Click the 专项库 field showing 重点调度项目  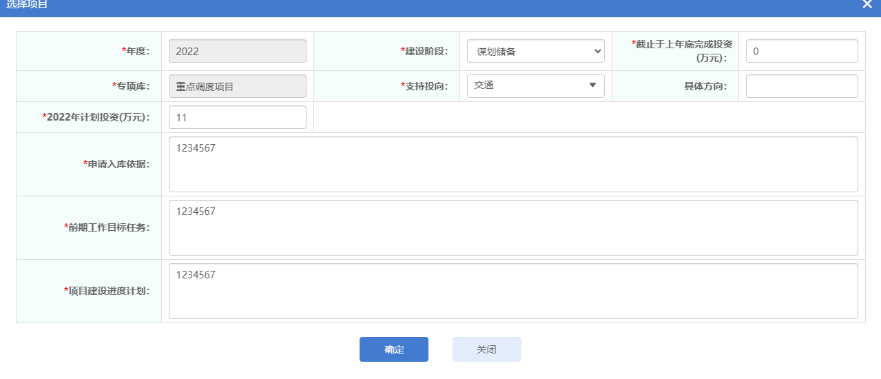point(237,86)
